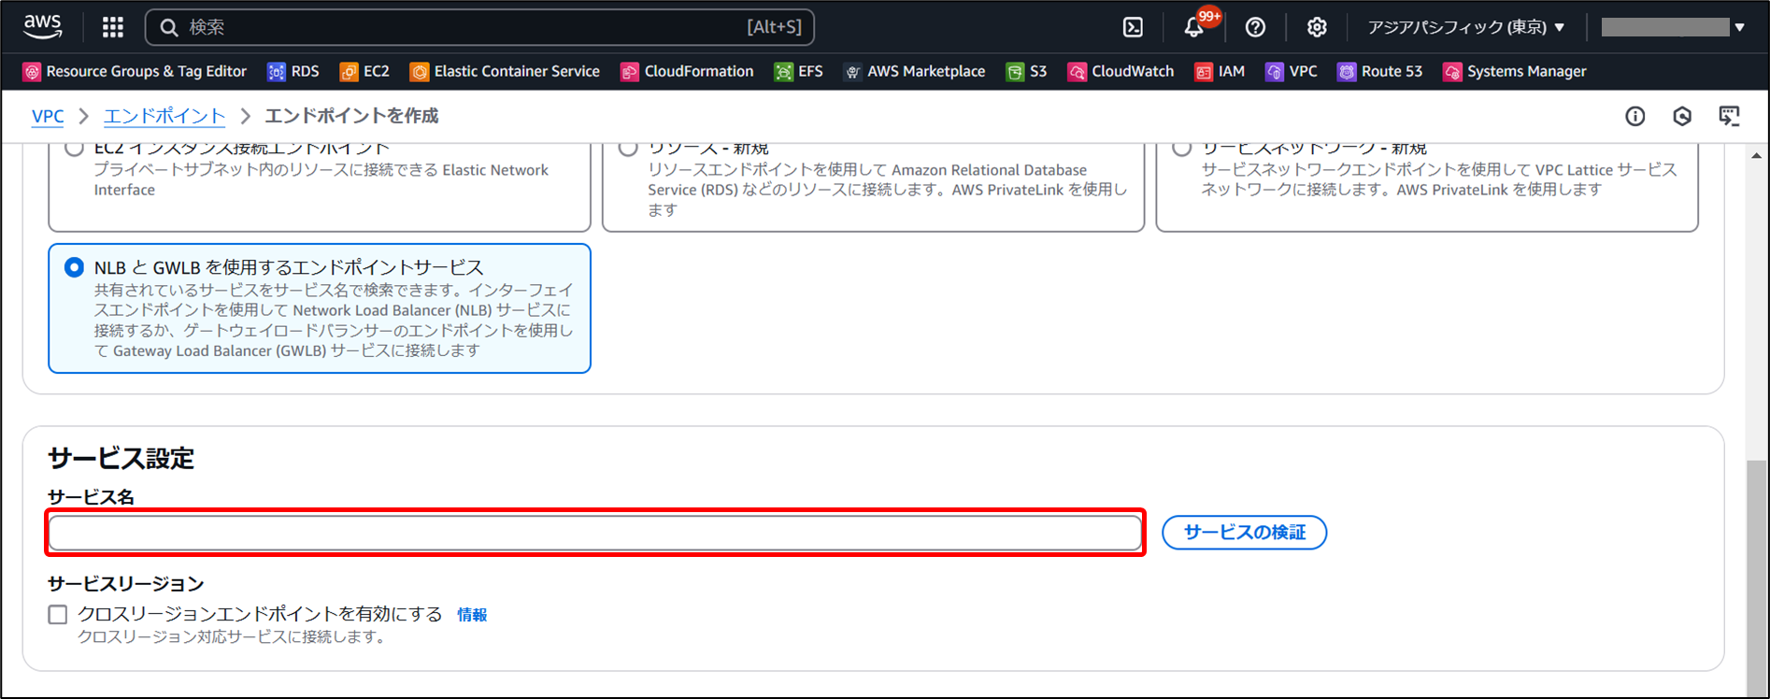Click the scrollbar up arrow

1756,155
